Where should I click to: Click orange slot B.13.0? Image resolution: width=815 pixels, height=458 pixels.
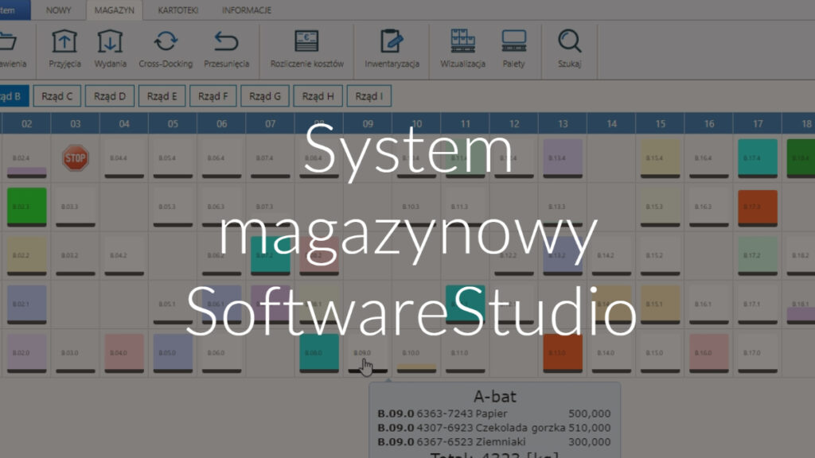click(563, 352)
